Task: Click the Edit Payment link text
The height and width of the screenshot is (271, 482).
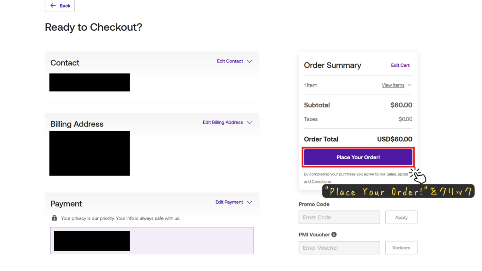Action: [229, 202]
